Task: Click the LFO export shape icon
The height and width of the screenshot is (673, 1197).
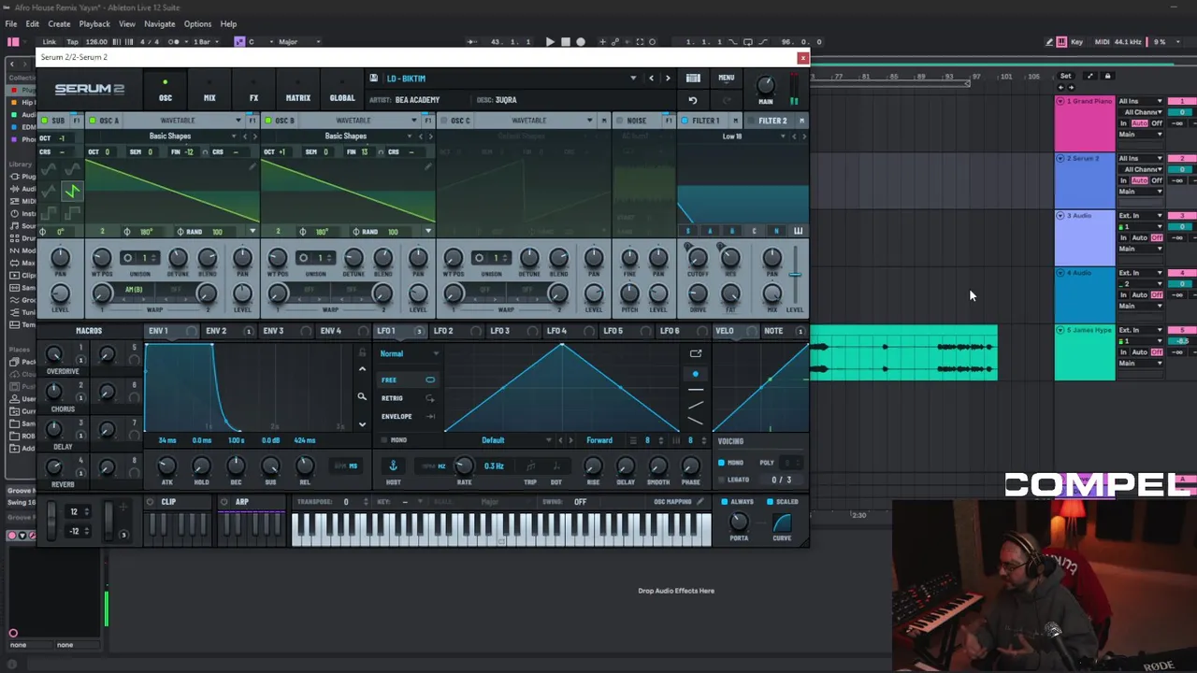Action: tap(696, 353)
